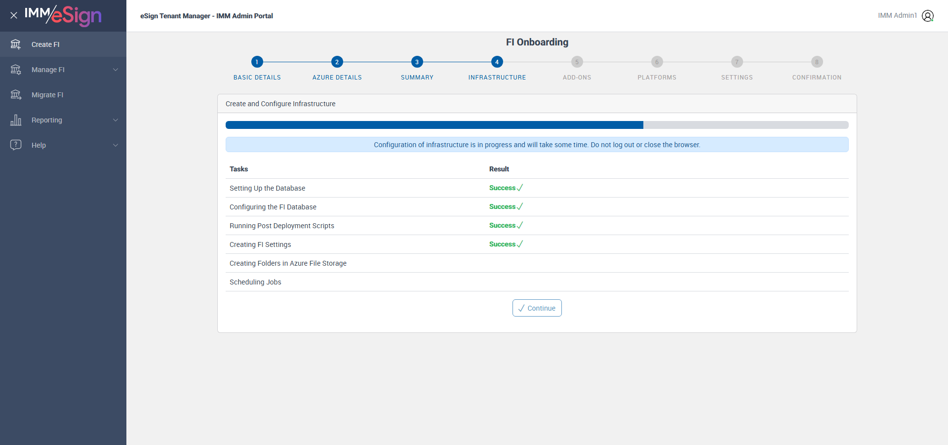
Task: Click the Migrate FI bank arrow icon
Action: coord(16,95)
